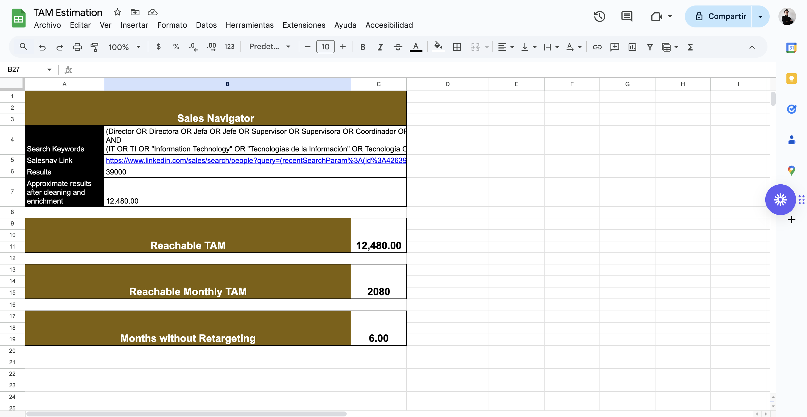
Task: Click the redo arrow icon
Action: pos(60,47)
